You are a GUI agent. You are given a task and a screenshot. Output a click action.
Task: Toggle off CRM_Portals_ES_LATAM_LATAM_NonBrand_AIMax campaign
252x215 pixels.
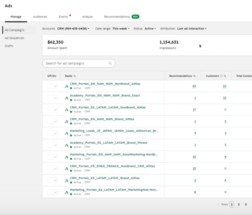(x=53, y=109)
